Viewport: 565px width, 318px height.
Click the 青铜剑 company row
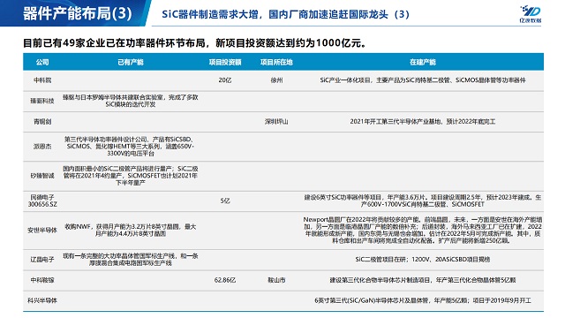pos(283,122)
